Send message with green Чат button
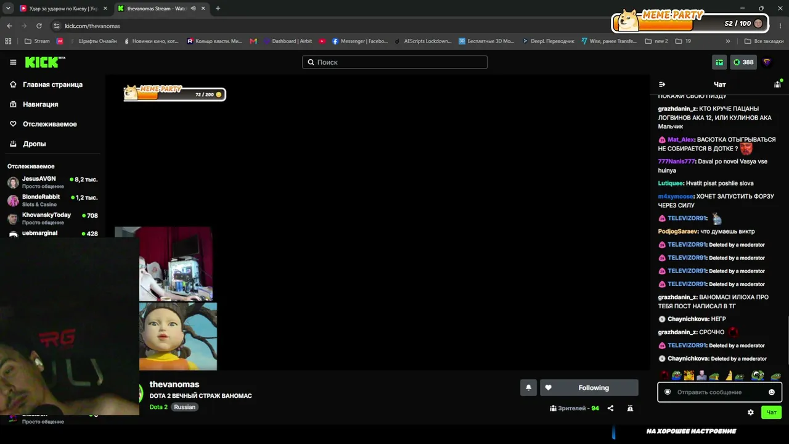Viewport: 789px width, 444px height. [771, 413]
